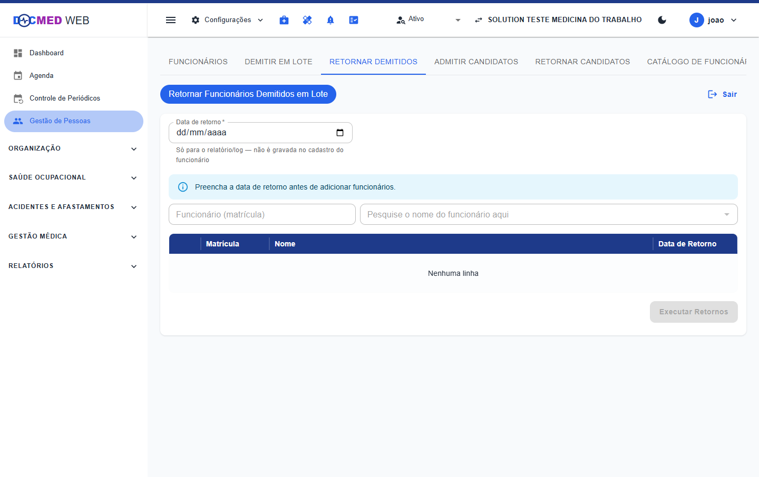Select the Retornar Demitidos tab

click(373, 62)
